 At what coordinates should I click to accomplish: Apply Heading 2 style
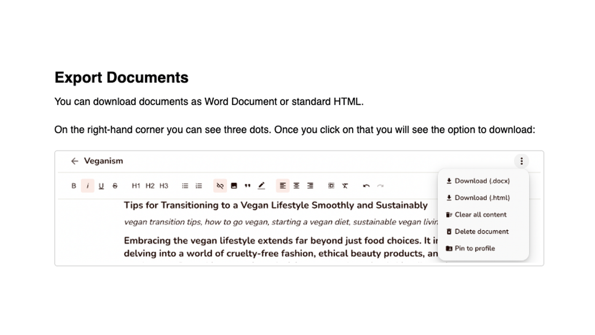tap(150, 186)
